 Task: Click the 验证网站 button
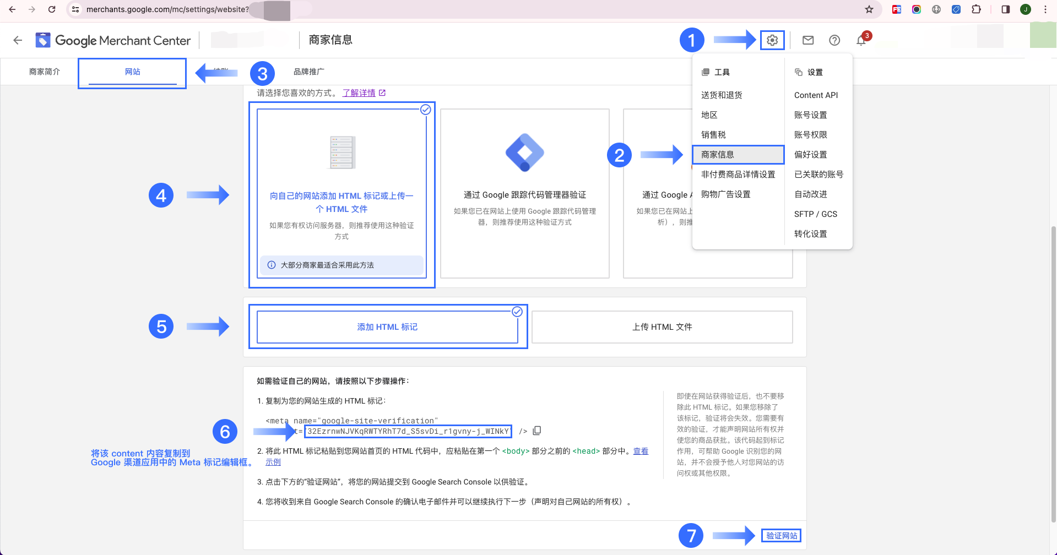point(781,536)
